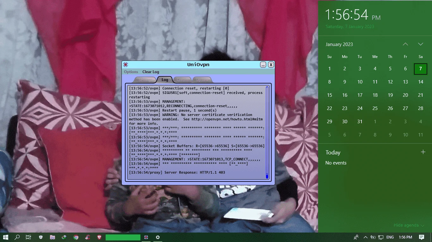432x242 pixels.
Task: Collapse agenda via 'Hide agenda' link
Action: click(x=409, y=225)
